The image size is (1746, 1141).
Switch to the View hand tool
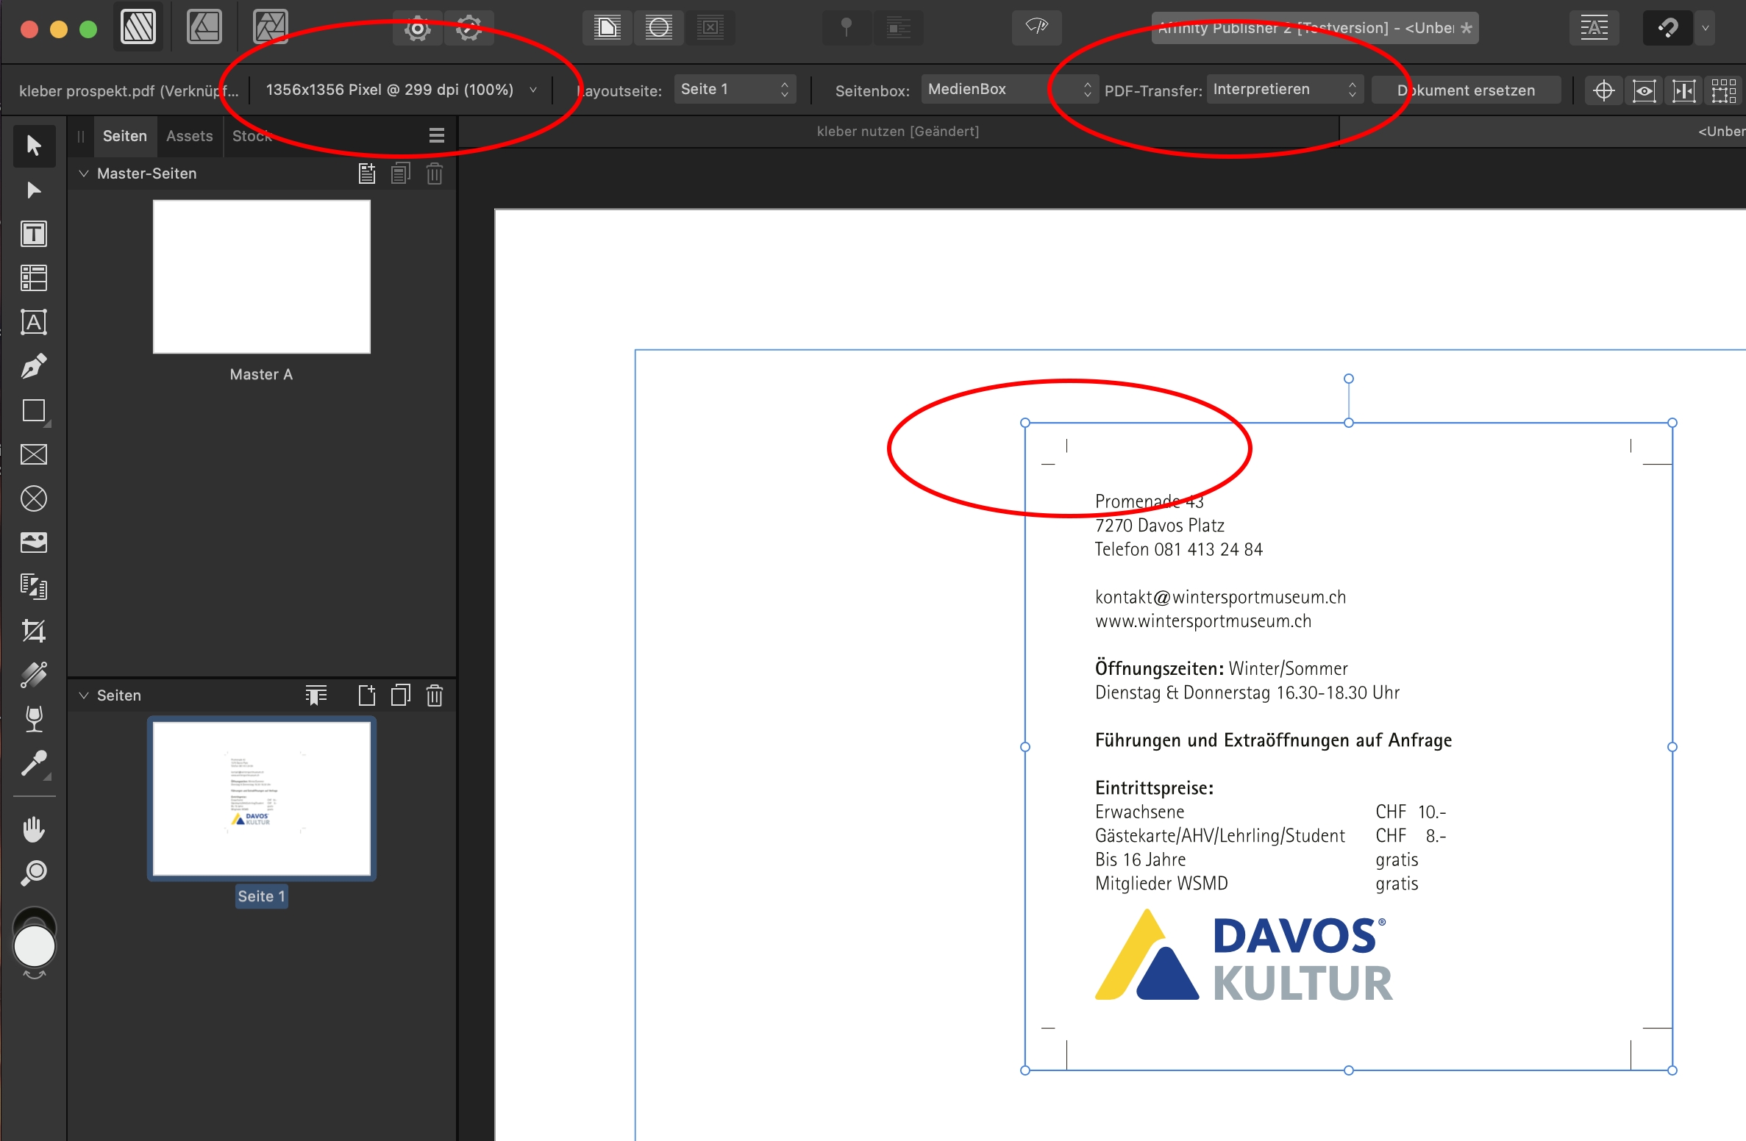[x=34, y=829]
